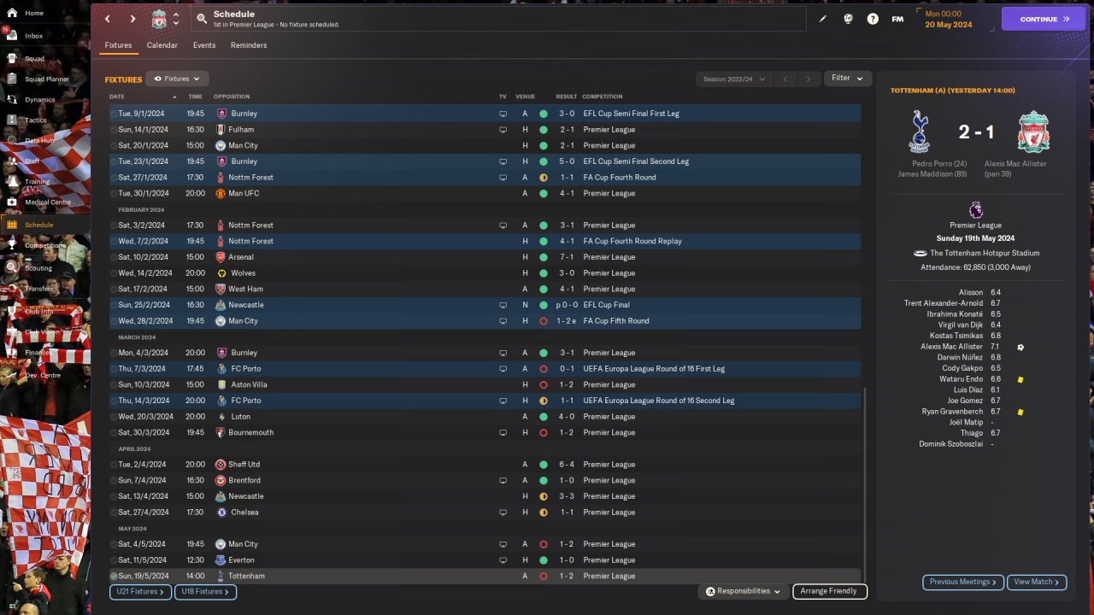This screenshot has height=615, width=1094.
Task: Open the Medical Centre first-aid icon
Action: 11,202
